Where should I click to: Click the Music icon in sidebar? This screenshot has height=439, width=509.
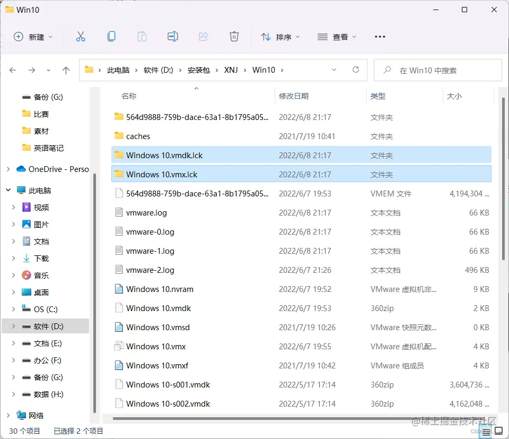pyautogui.click(x=27, y=275)
